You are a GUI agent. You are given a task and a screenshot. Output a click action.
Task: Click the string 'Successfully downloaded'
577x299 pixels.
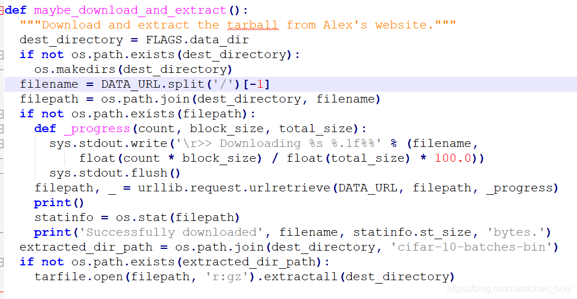171,232
